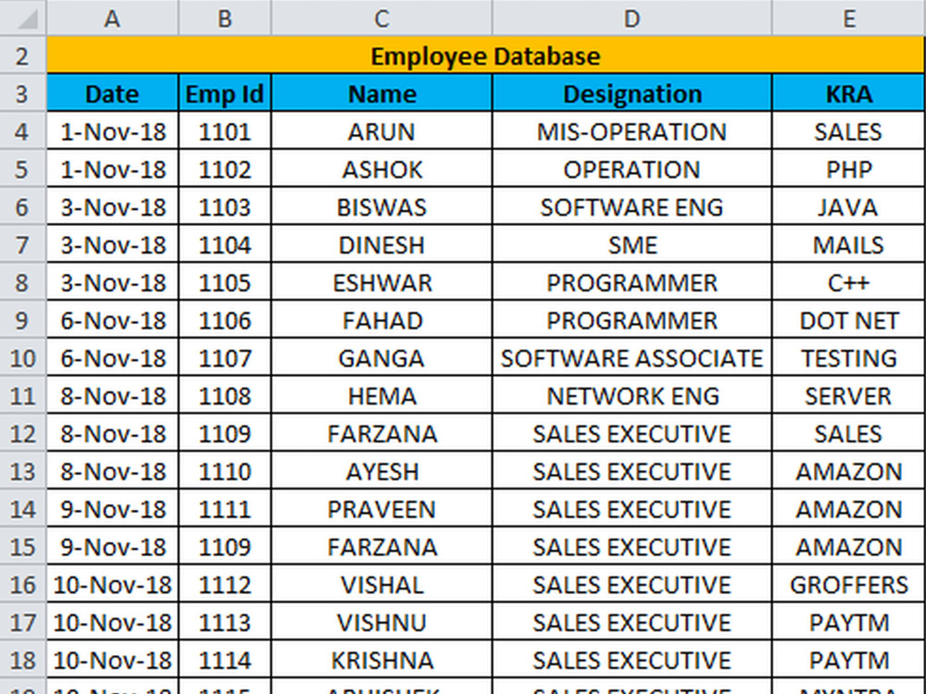Select the FAHAD name cell

382,320
